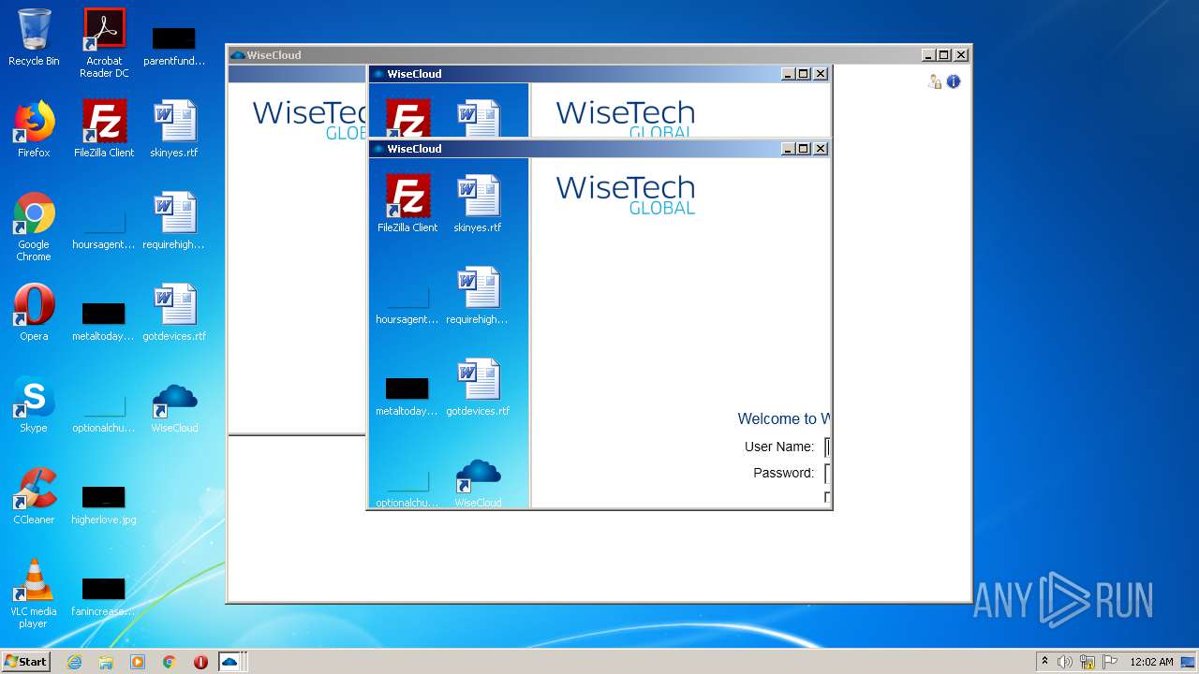
Task: Click the Password label in WiseCloud login
Action: 784,473
